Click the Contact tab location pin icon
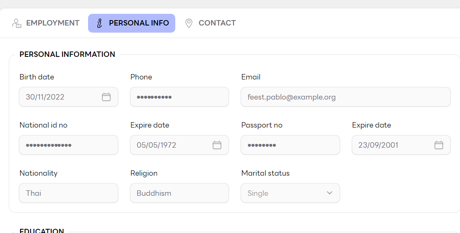 coord(189,23)
